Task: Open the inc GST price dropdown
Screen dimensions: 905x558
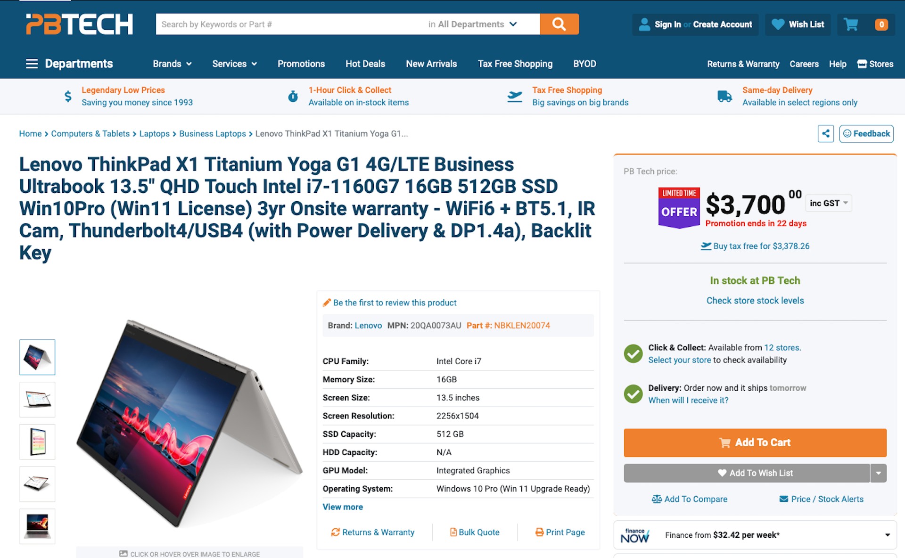Action: pos(829,203)
